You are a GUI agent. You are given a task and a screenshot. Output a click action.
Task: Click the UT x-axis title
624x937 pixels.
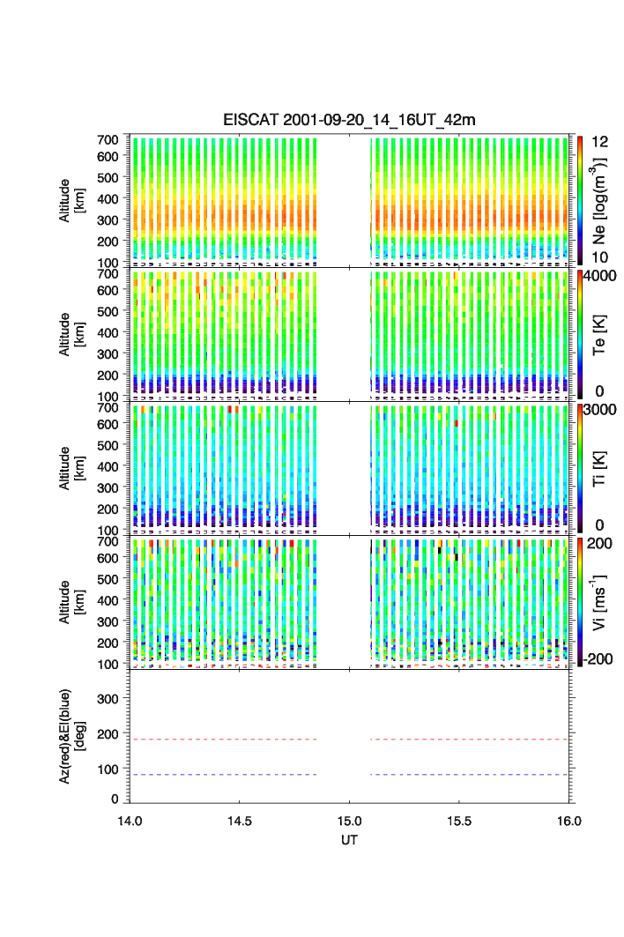click(350, 840)
